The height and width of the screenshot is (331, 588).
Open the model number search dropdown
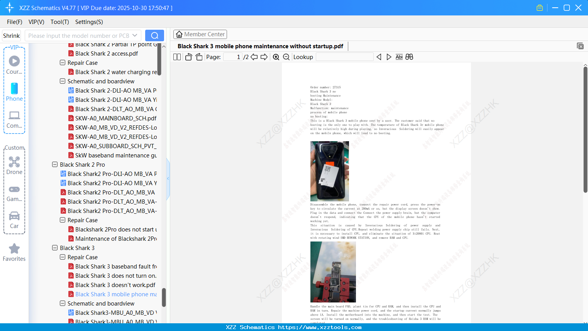point(135,35)
